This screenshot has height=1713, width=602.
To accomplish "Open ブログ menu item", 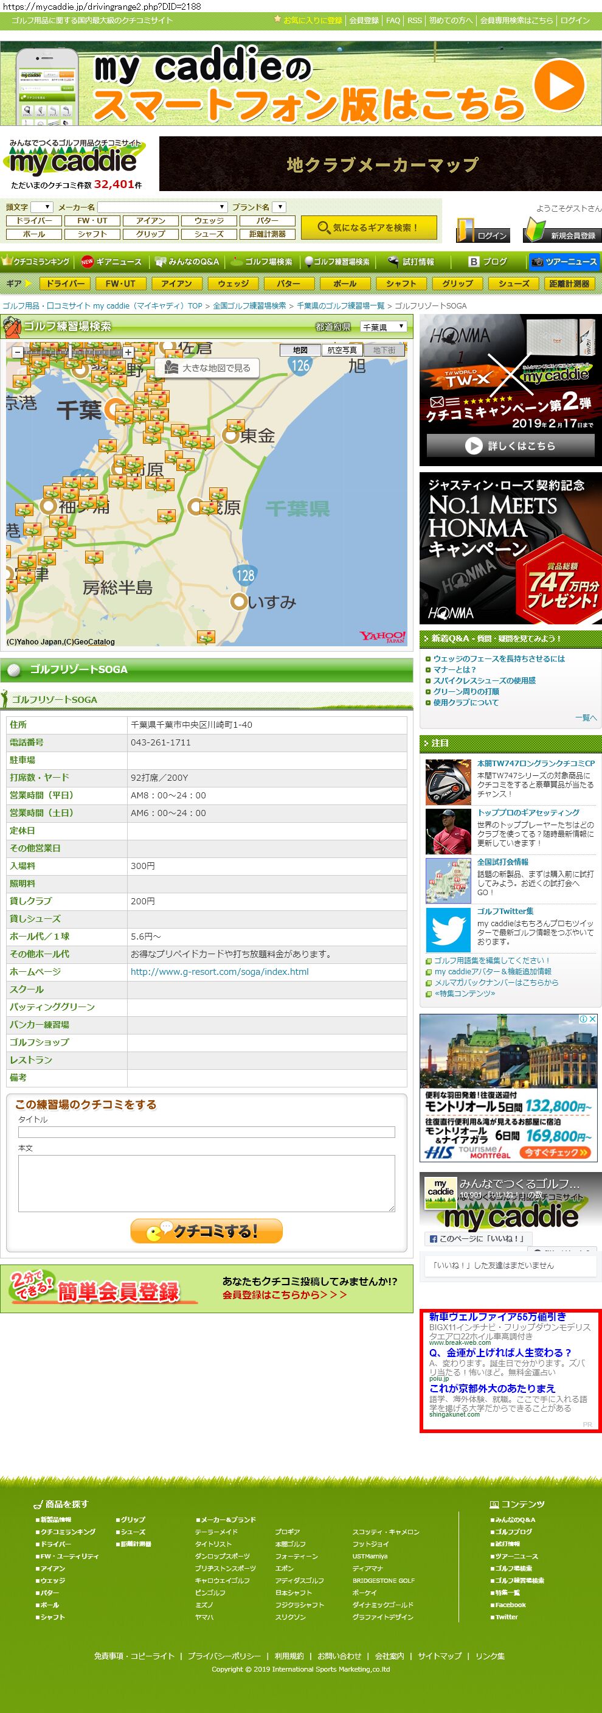I will (x=488, y=261).
